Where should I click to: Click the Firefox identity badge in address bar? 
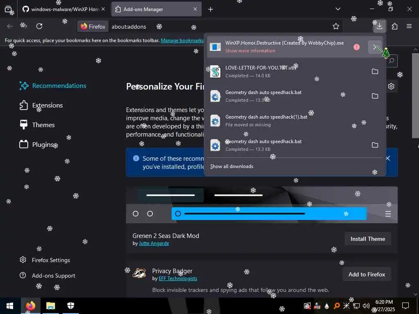click(93, 27)
